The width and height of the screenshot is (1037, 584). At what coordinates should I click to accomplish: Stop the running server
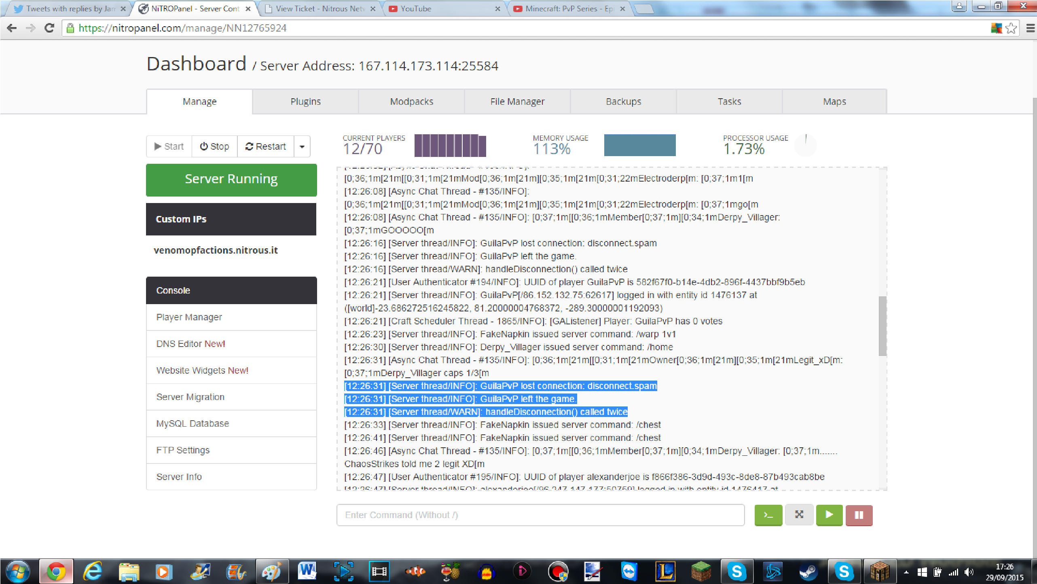(x=214, y=146)
